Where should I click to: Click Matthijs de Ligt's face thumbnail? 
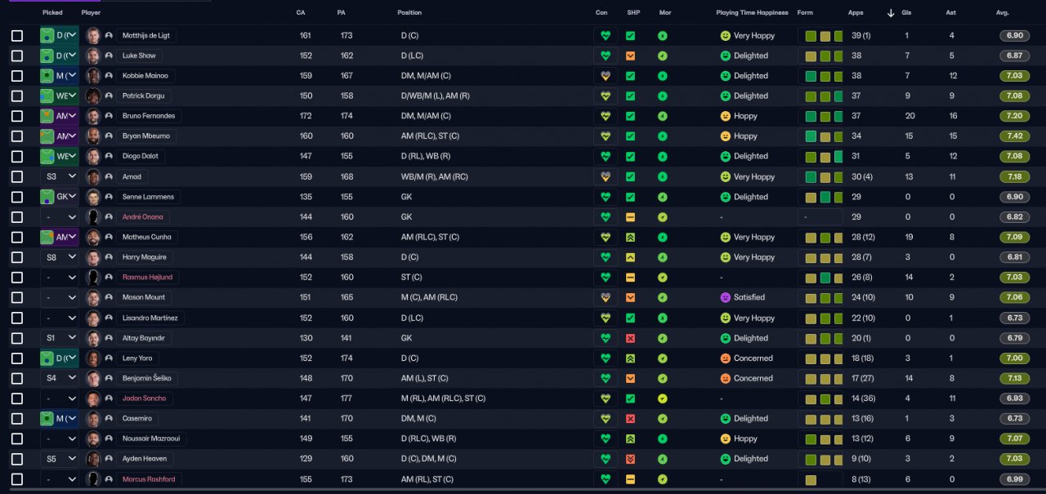point(93,36)
